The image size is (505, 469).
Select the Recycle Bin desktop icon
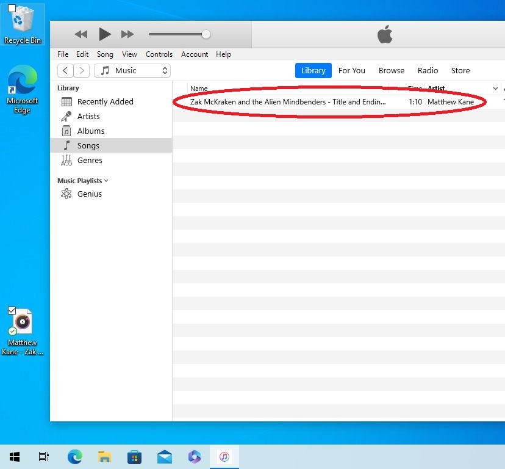(23, 24)
